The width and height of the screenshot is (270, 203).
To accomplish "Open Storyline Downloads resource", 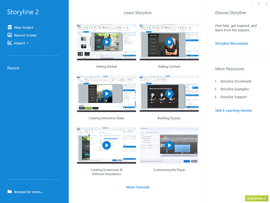I will pyautogui.click(x=236, y=81).
